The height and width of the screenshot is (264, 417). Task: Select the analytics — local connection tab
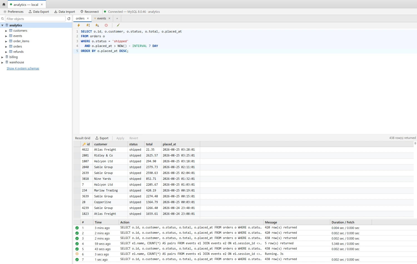click(x=26, y=5)
